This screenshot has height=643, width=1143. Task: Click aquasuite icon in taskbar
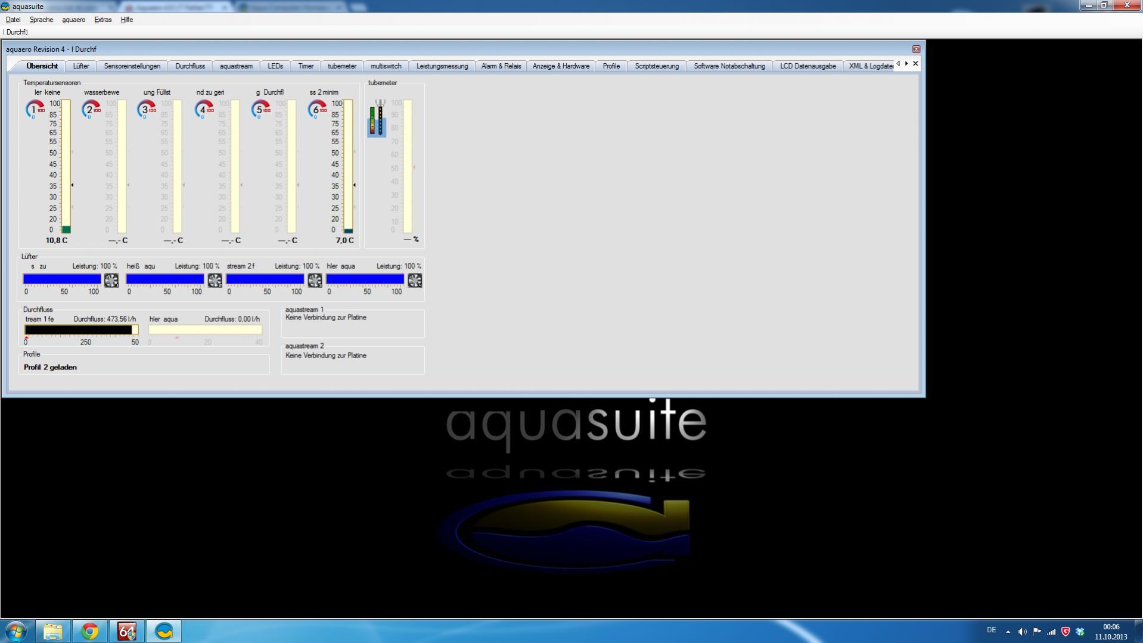(164, 631)
